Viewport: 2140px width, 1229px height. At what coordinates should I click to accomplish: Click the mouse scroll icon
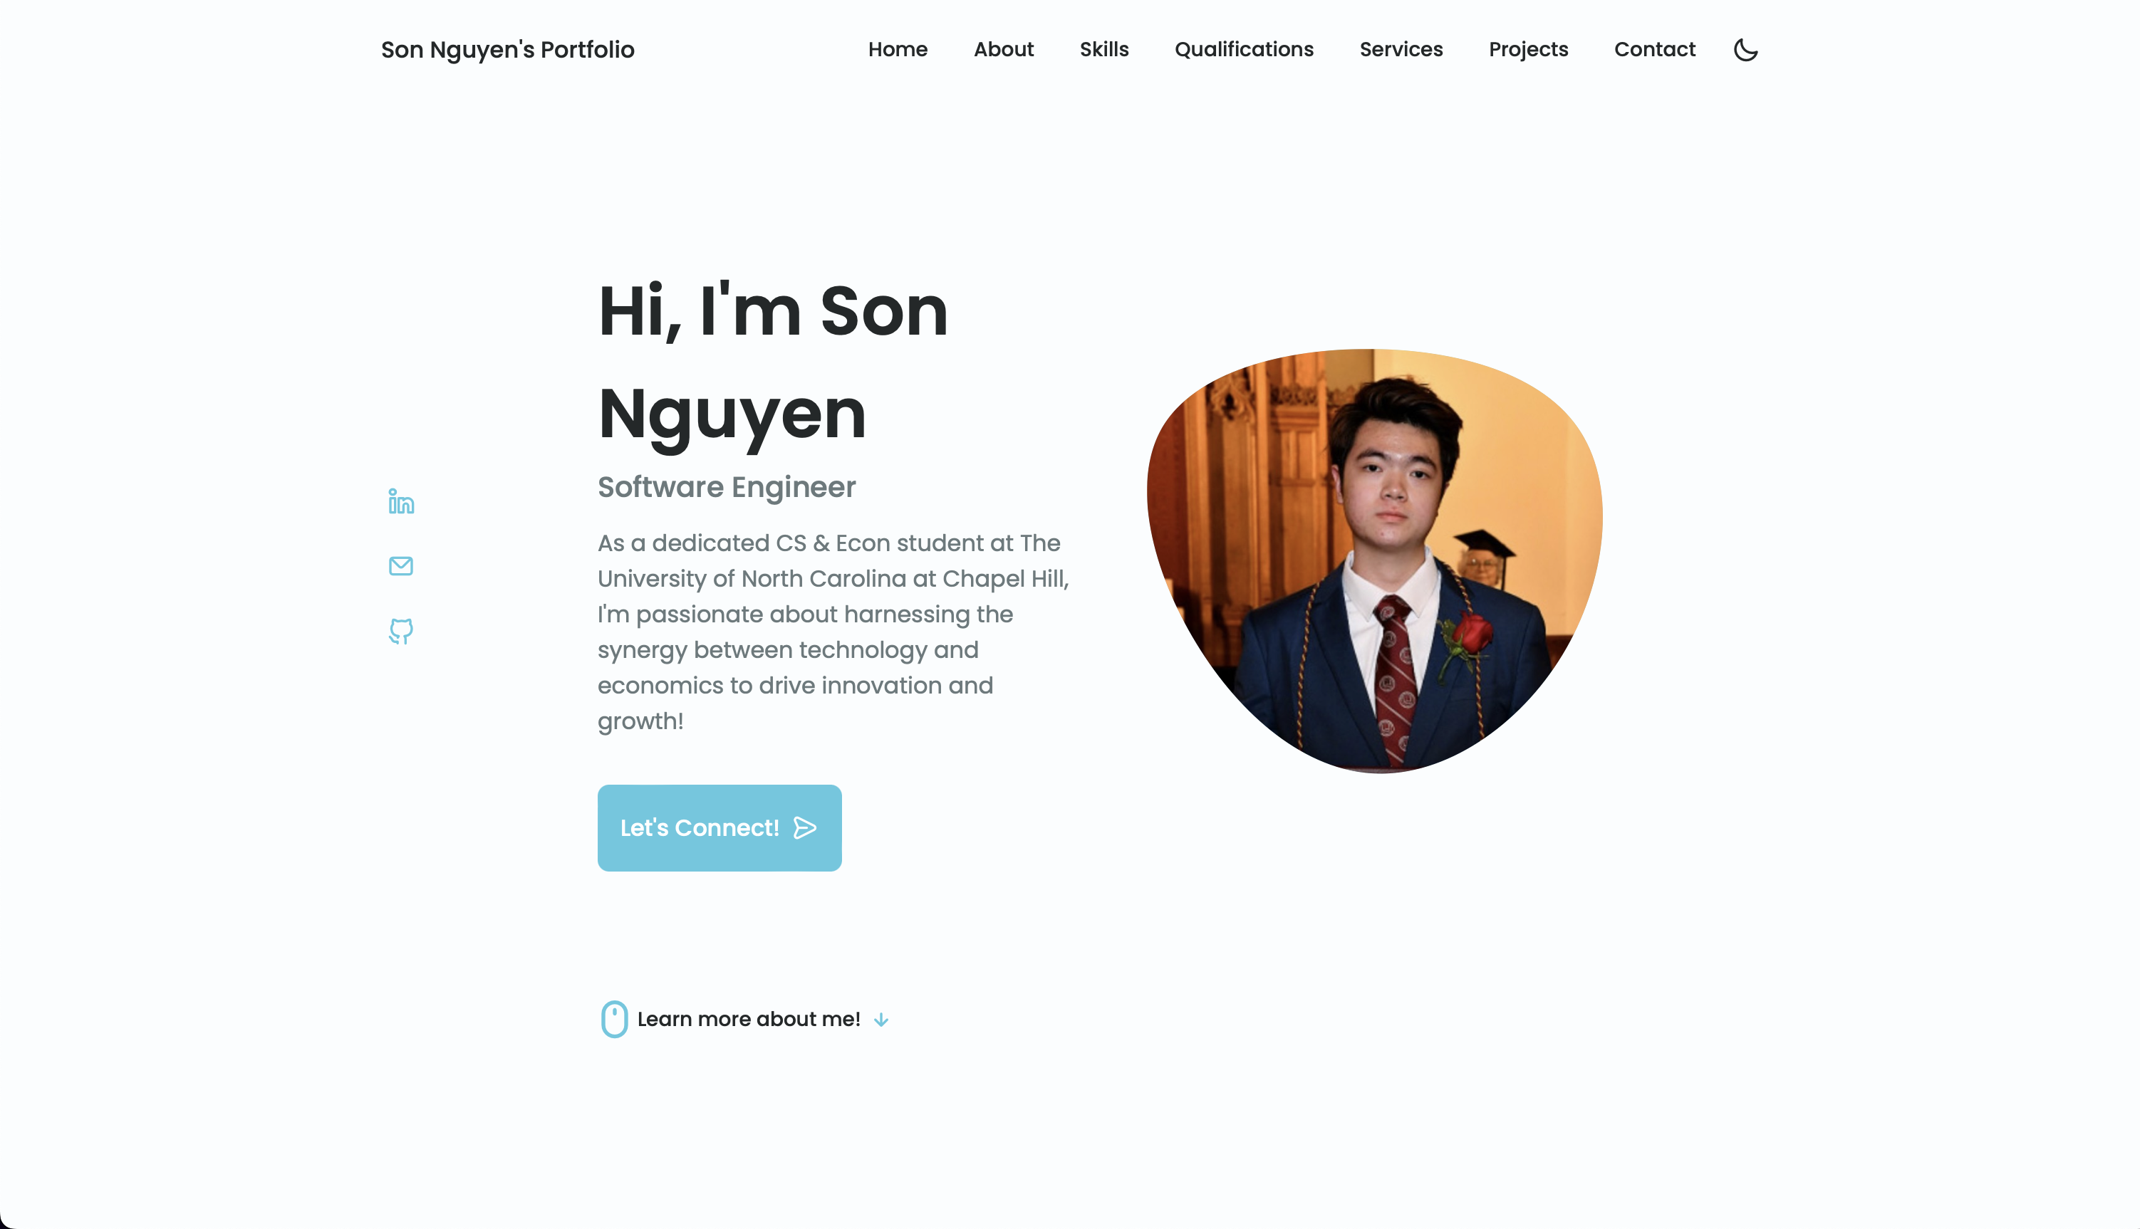(614, 1019)
